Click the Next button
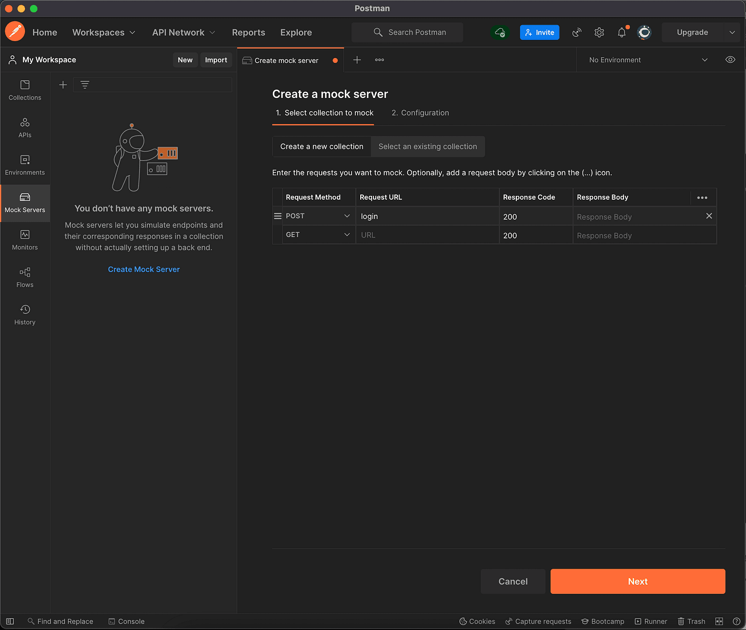The image size is (746, 630). (x=638, y=582)
